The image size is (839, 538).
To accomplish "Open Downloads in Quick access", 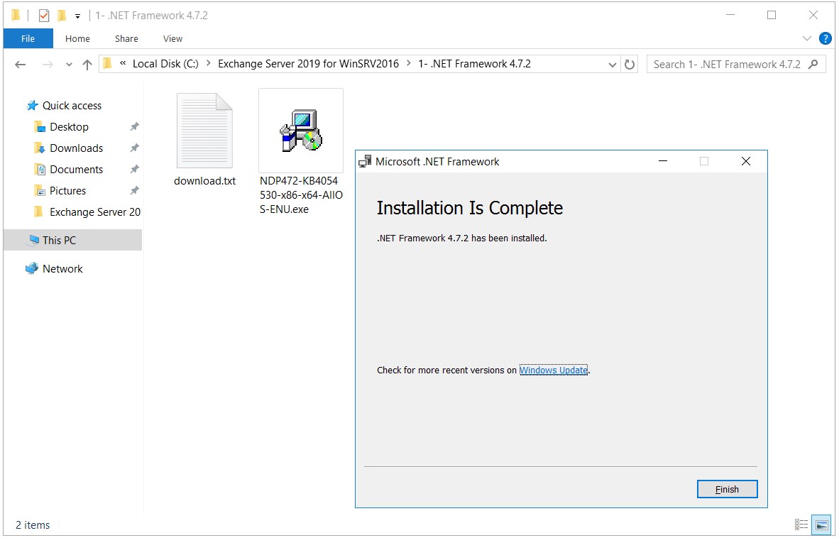I will pos(76,148).
